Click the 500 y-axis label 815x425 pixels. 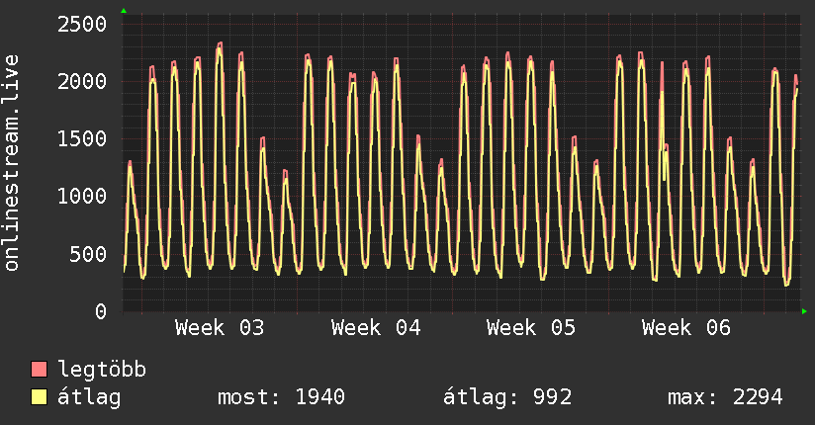(88, 254)
